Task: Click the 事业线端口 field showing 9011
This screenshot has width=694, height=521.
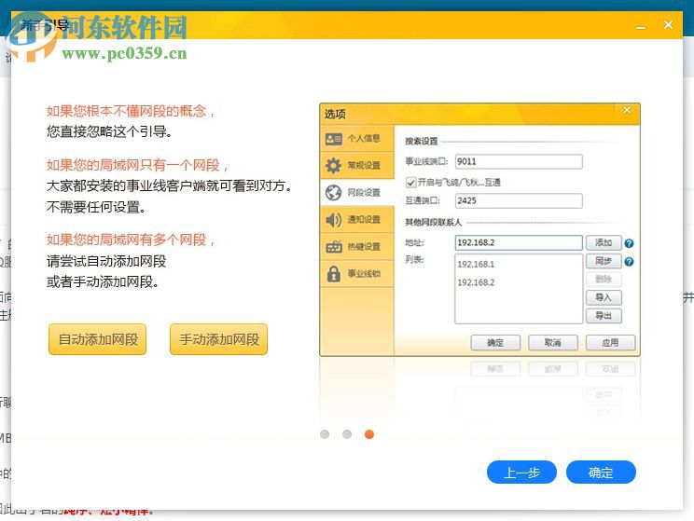Action: click(x=519, y=161)
